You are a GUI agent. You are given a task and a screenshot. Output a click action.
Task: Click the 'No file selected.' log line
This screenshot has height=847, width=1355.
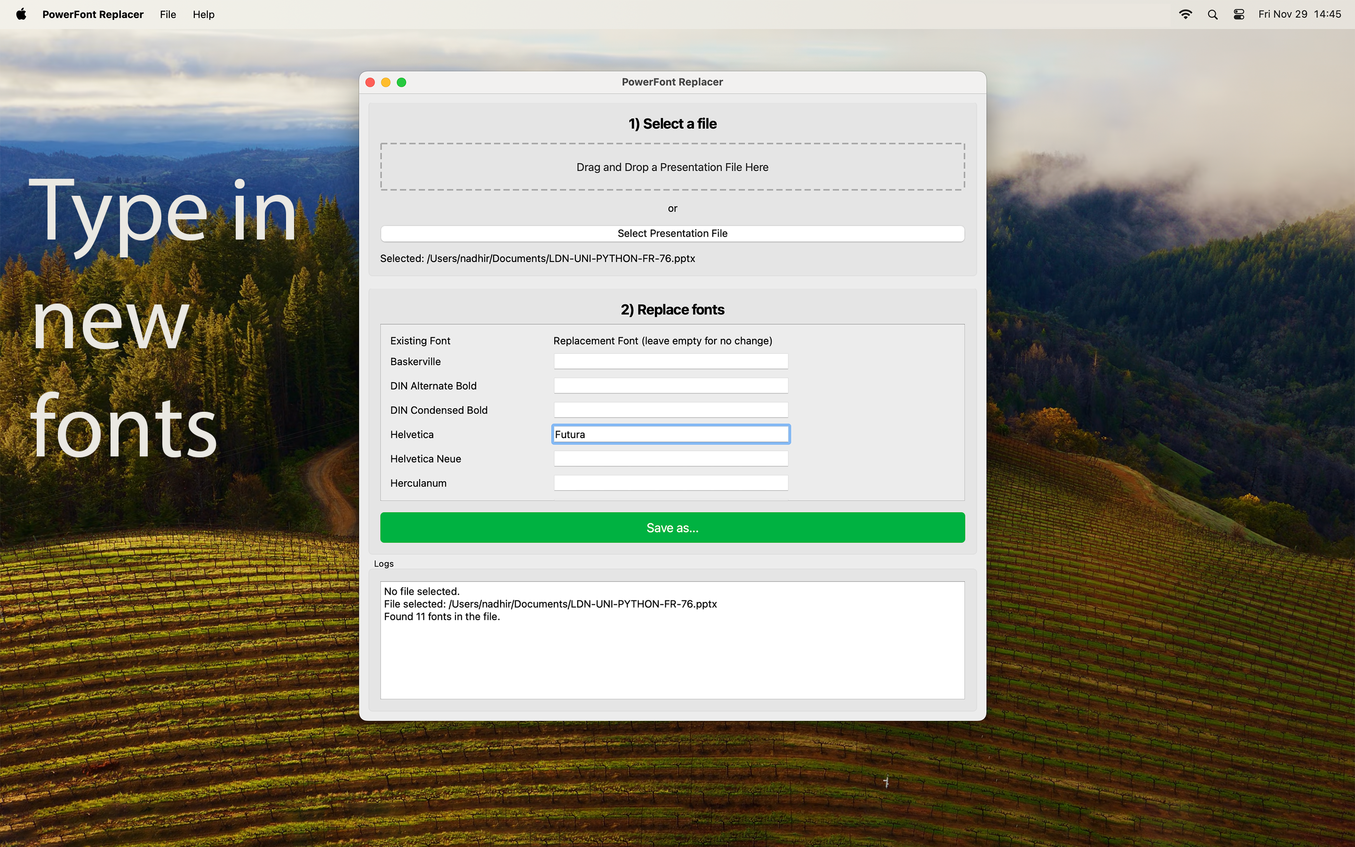pyautogui.click(x=422, y=591)
